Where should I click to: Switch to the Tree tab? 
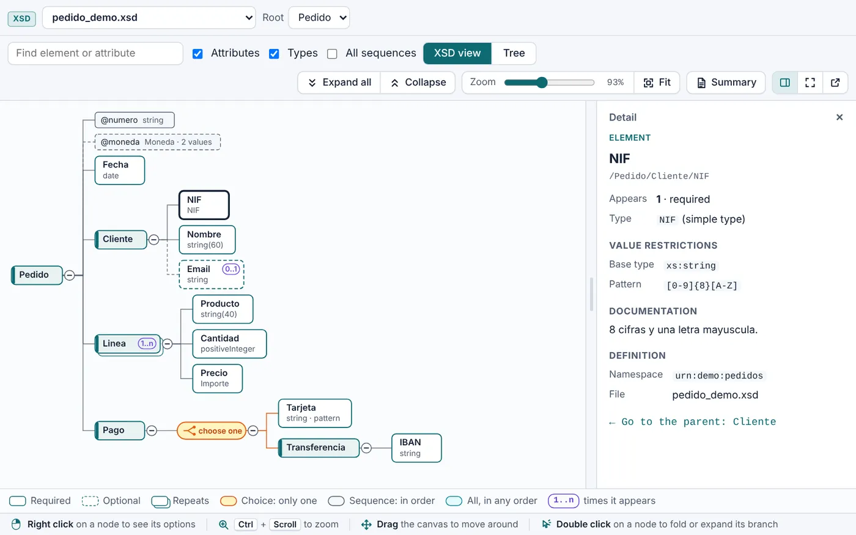pos(514,53)
